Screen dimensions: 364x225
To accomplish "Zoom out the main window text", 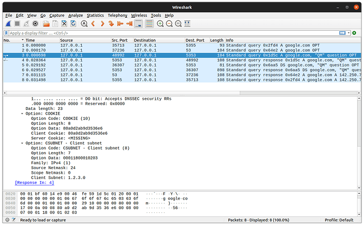I will pyautogui.click(x=169, y=24).
